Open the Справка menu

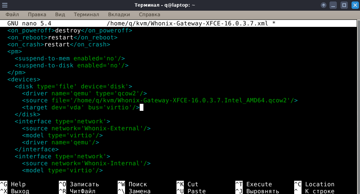click(x=149, y=14)
